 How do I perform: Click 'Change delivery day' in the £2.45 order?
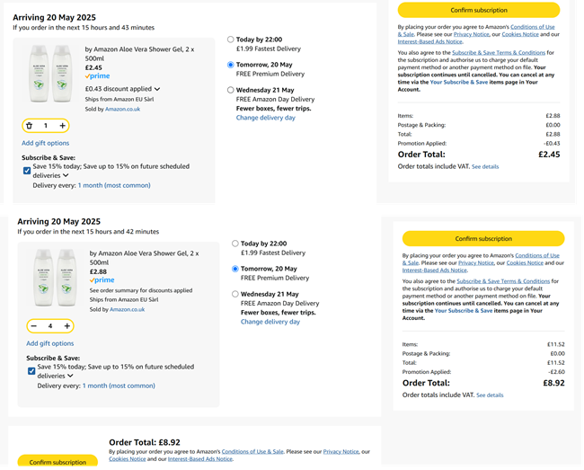pyautogui.click(x=266, y=118)
